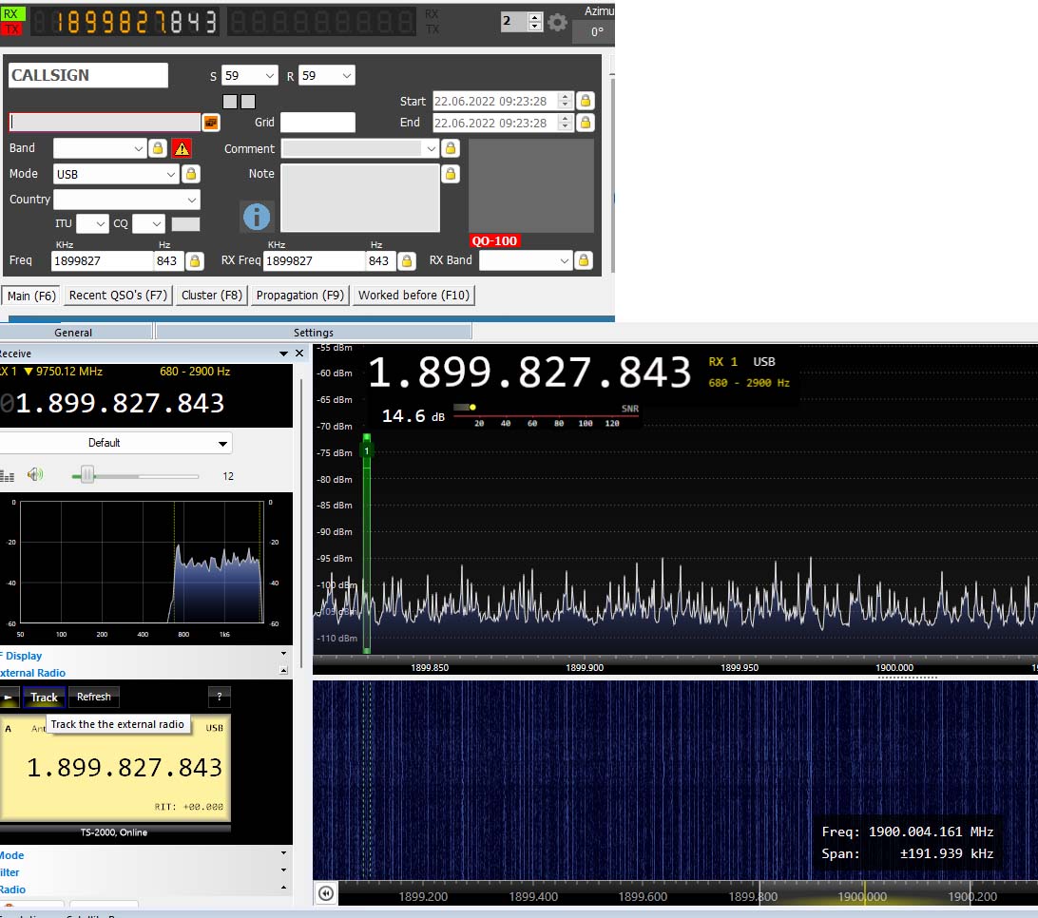This screenshot has width=1038, height=918.
Task: Click the Receive panel vertical scrollbar
Action: pyautogui.click(x=302, y=523)
